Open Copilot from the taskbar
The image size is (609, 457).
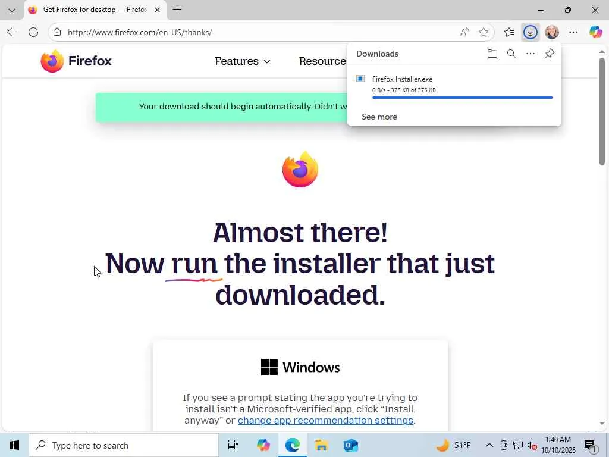coord(263,445)
